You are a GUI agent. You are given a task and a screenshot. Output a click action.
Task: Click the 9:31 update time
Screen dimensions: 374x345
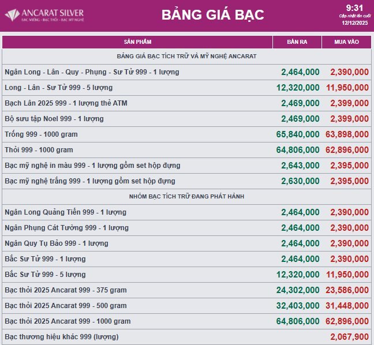click(x=354, y=7)
